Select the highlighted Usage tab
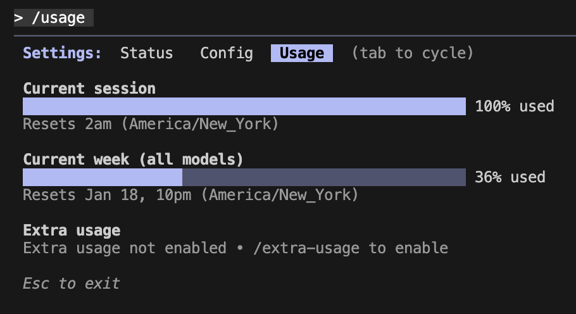576x314 pixels. tap(301, 53)
